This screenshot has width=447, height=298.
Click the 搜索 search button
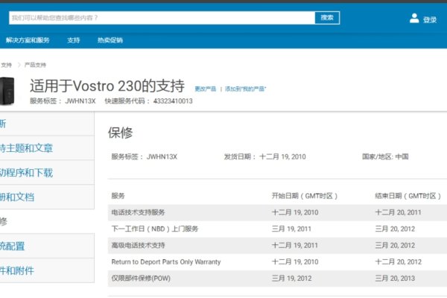pos(327,18)
